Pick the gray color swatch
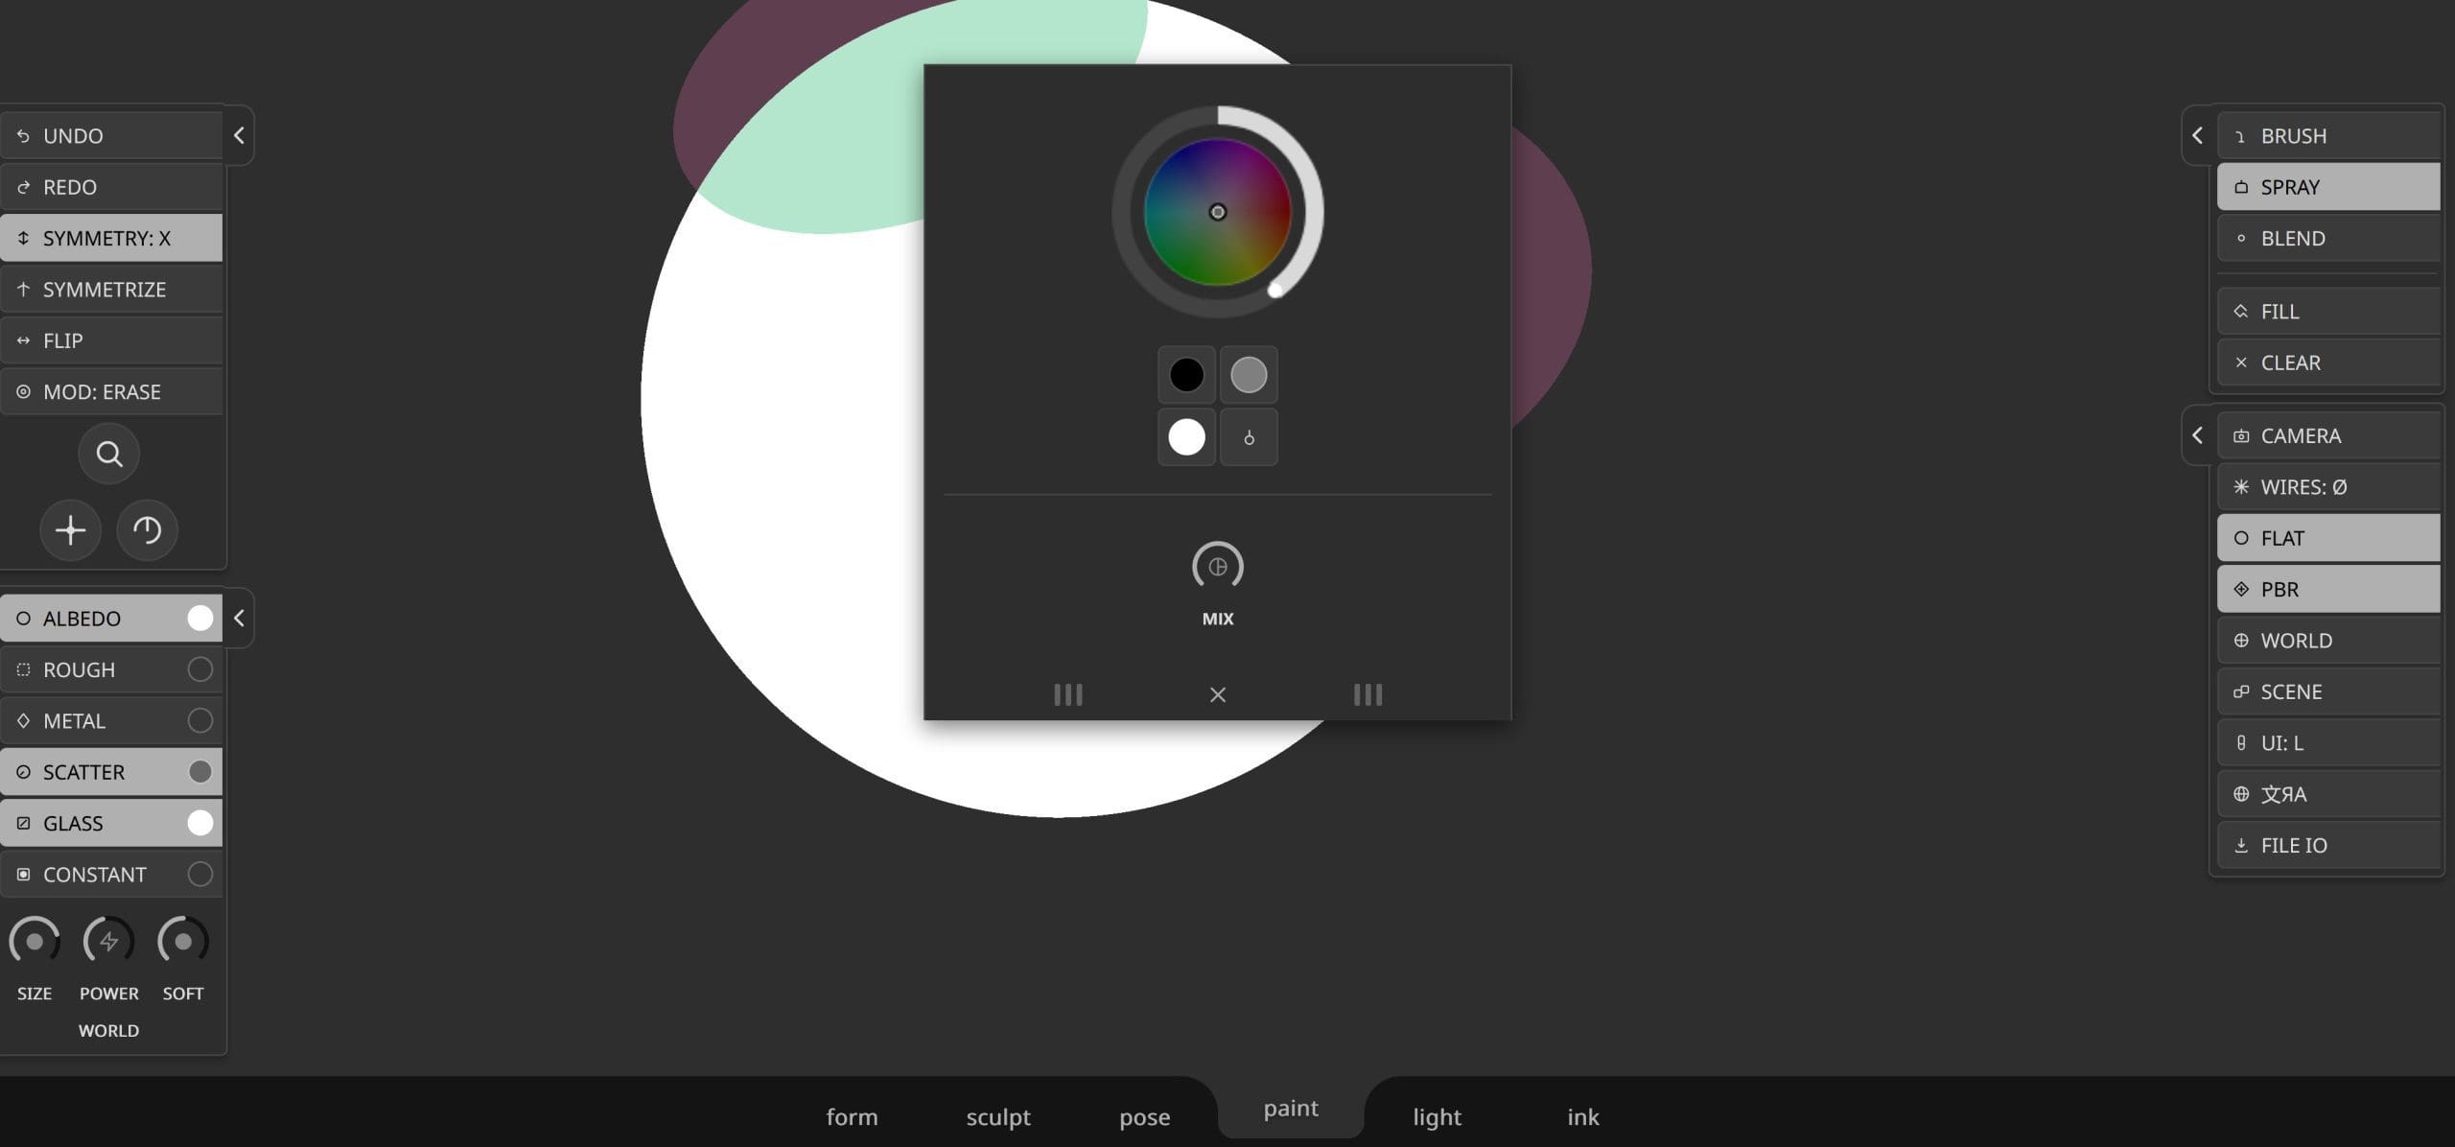 coord(1249,375)
